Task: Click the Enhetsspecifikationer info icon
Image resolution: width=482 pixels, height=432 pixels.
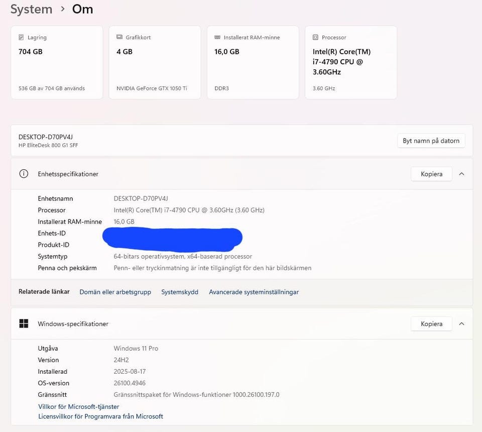Action: tap(24, 174)
